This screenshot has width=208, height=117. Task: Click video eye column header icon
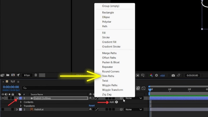(x=3, y=94)
